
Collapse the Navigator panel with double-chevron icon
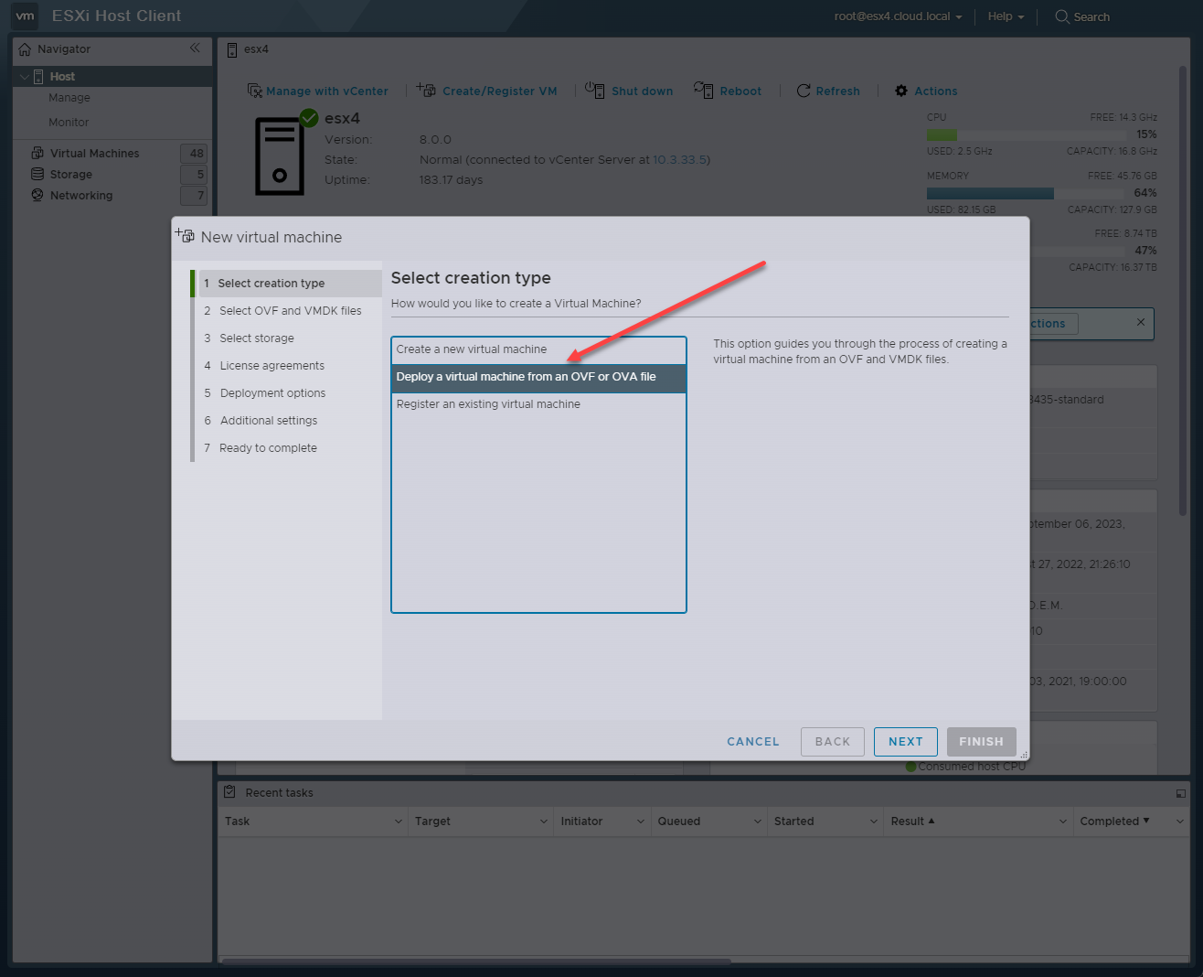[x=195, y=48]
